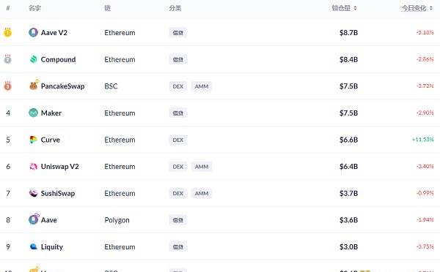Sort by locked value column arrows
440x272 pixels.
click(x=355, y=8)
